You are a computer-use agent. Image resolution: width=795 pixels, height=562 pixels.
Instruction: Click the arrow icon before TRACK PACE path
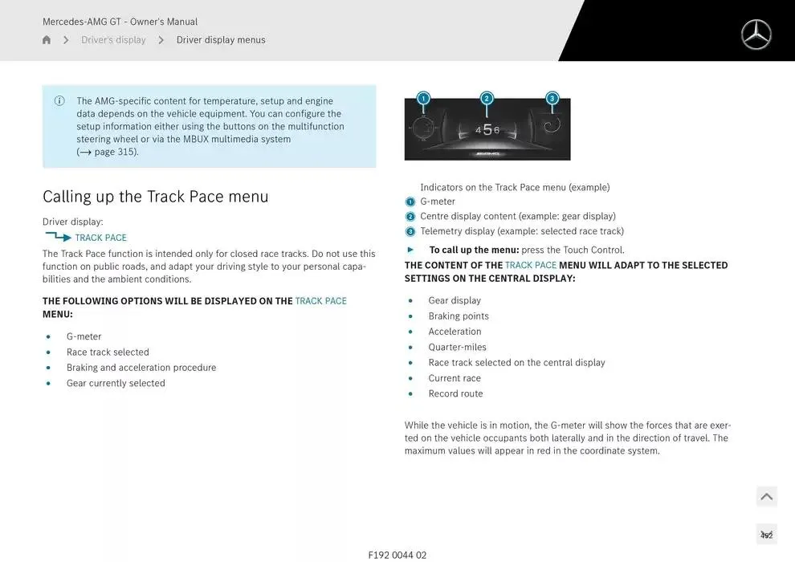point(58,237)
